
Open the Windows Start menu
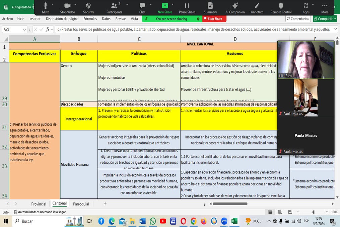6,221
